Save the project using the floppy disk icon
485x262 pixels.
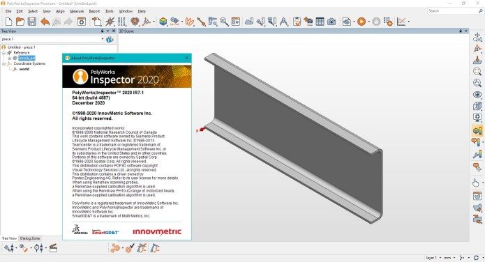click(32, 22)
